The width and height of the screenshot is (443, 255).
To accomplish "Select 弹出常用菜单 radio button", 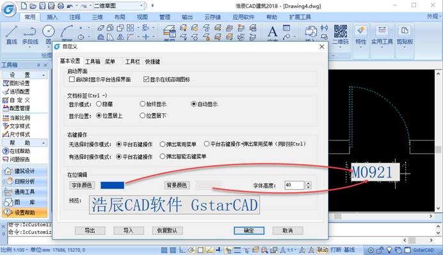I will point(163,144).
